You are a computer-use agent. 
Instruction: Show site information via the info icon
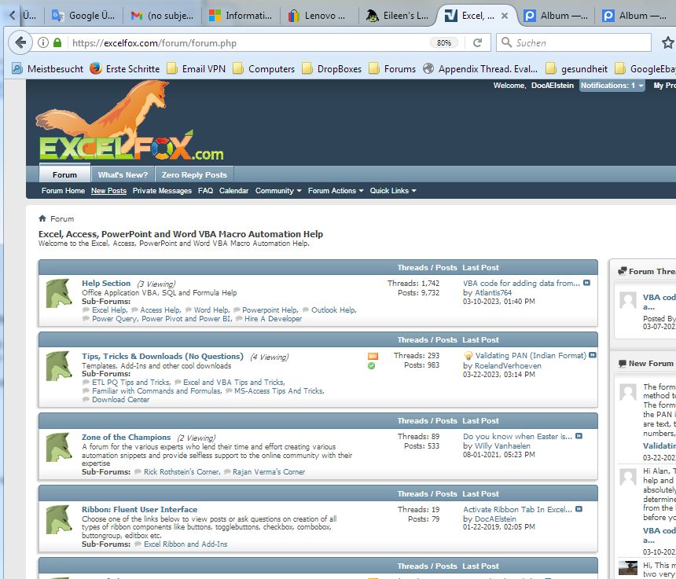click(43, 42)
